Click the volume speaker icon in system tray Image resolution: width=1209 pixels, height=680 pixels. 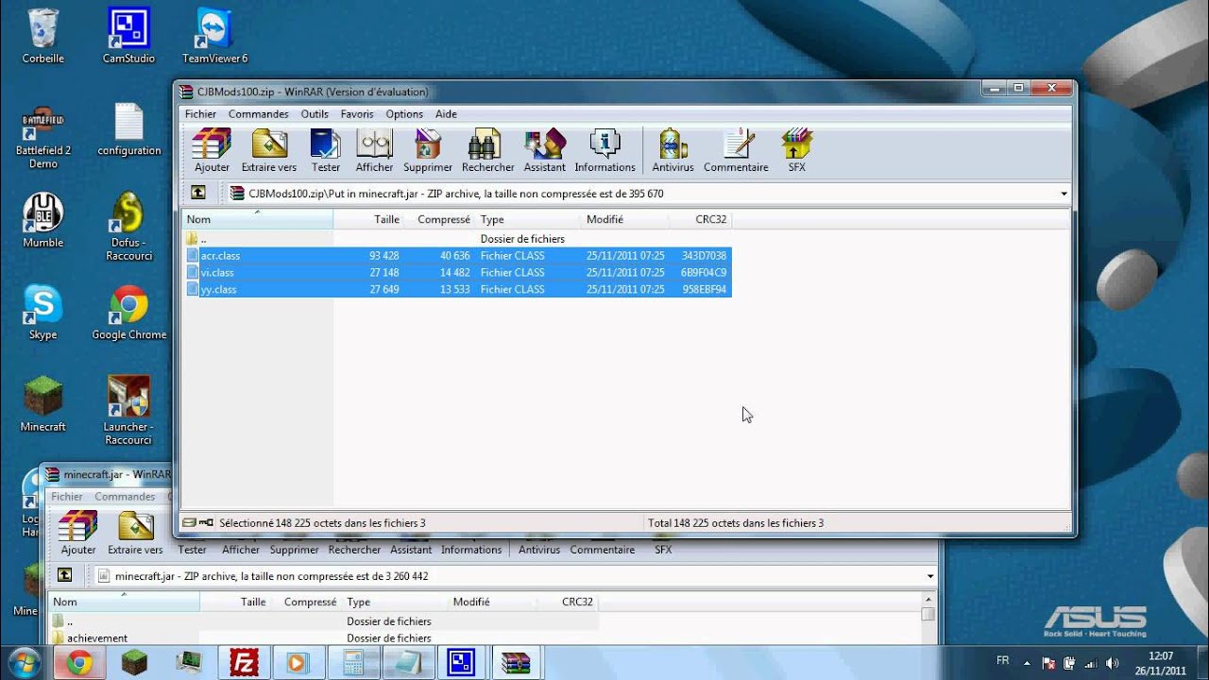[x=1114, y=663]
